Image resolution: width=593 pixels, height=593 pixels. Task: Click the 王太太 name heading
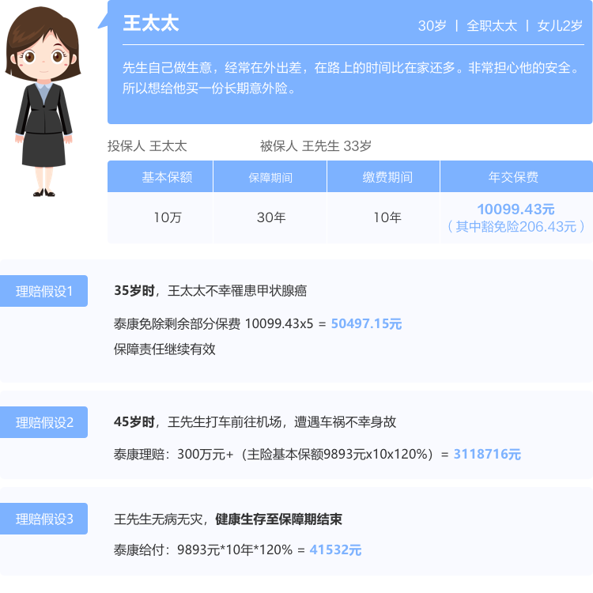(151, 23)
